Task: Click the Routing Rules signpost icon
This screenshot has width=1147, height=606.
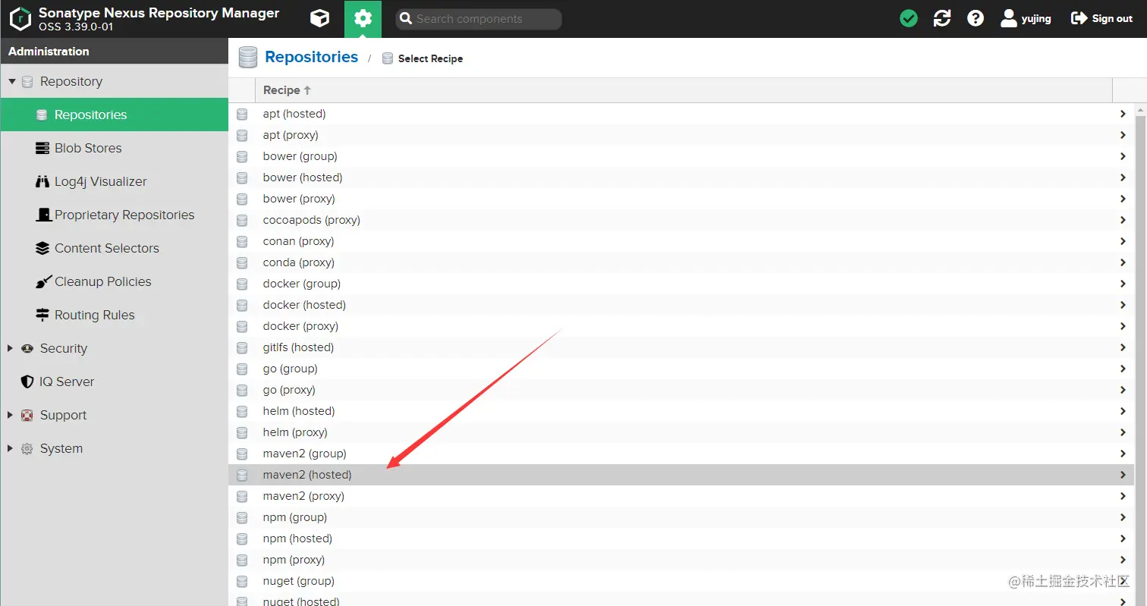Action: [42, 315]
